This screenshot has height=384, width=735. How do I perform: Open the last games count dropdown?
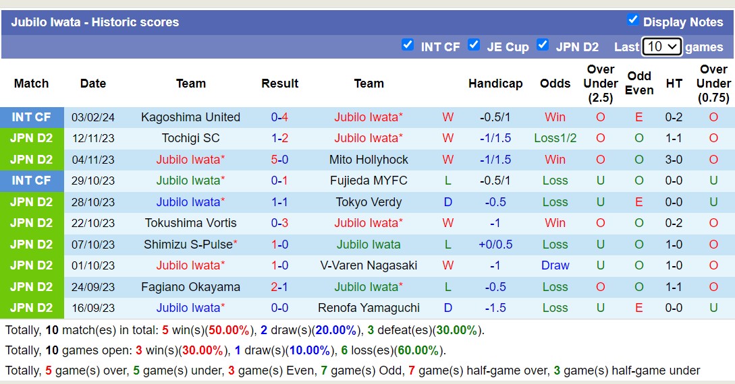pos(661,46)
